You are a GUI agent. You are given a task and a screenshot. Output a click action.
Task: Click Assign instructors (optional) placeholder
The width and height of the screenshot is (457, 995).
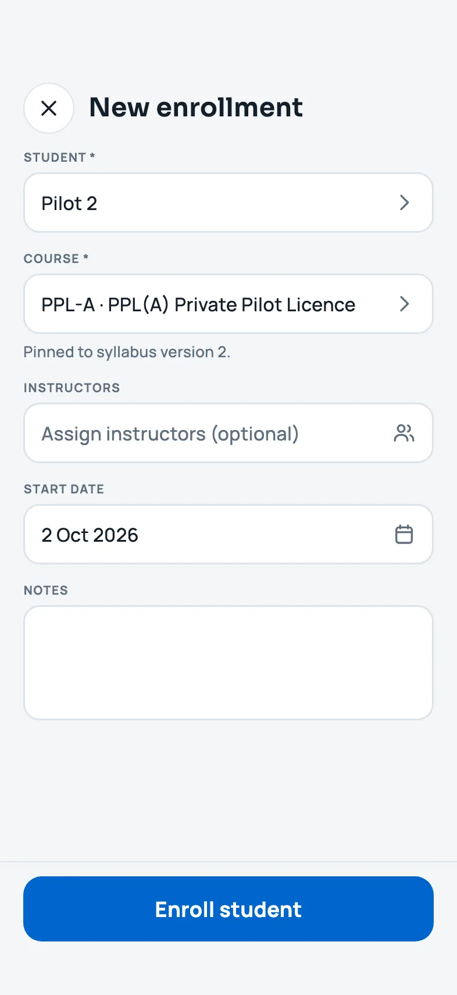170,434
